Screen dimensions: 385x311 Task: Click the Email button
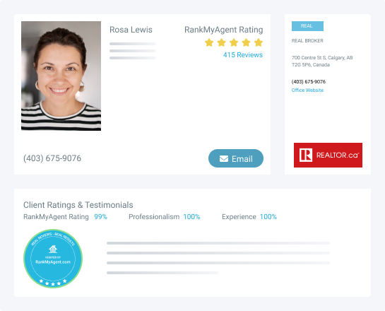[x=236, y=158]
